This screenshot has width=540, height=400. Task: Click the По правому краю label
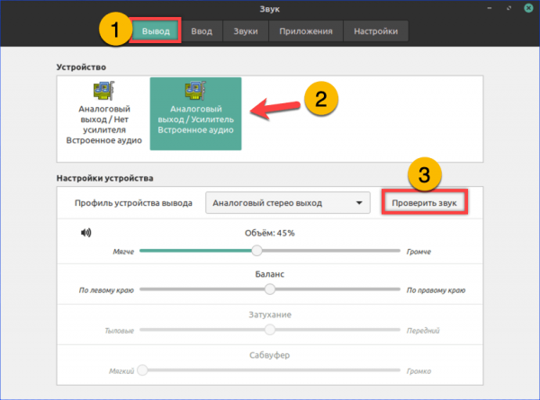[x=436, y=290]
